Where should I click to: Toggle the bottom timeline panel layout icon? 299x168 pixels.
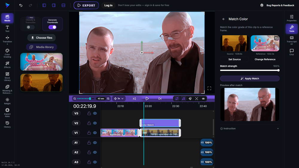pos(63,5)
